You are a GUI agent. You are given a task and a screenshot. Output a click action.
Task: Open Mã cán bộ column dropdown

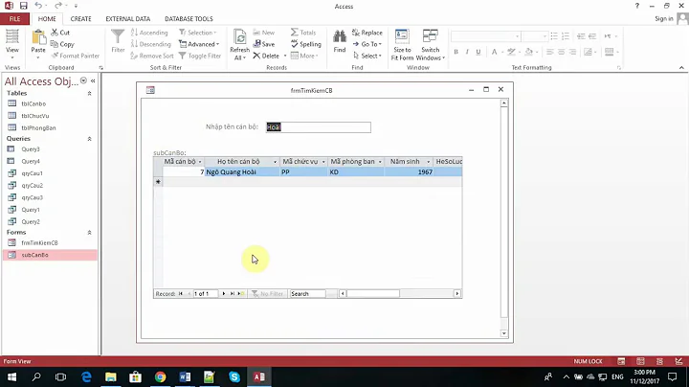tap(200, 162)
